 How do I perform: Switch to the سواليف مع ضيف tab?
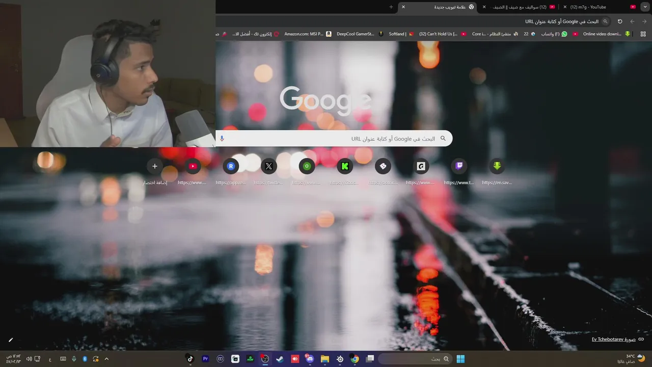click(520, 7)
